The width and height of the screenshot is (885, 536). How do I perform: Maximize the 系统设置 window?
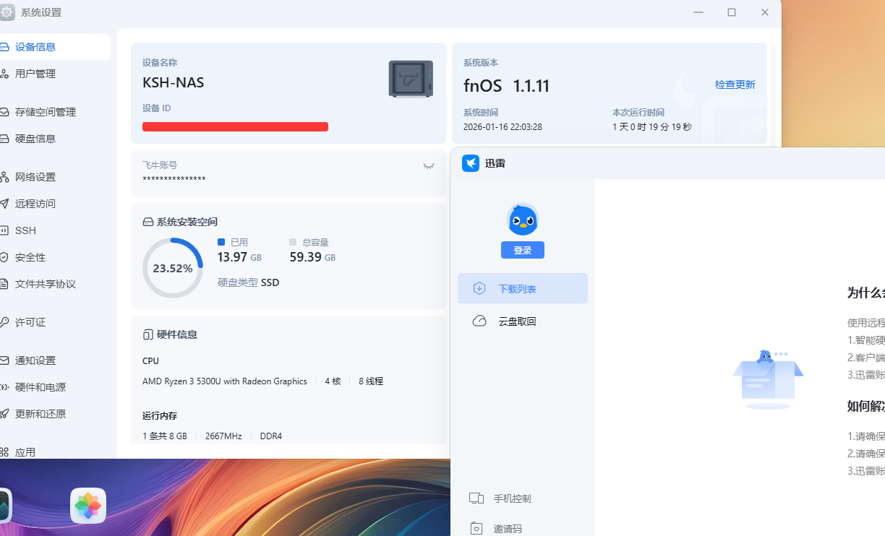click(x=732, y=12)
